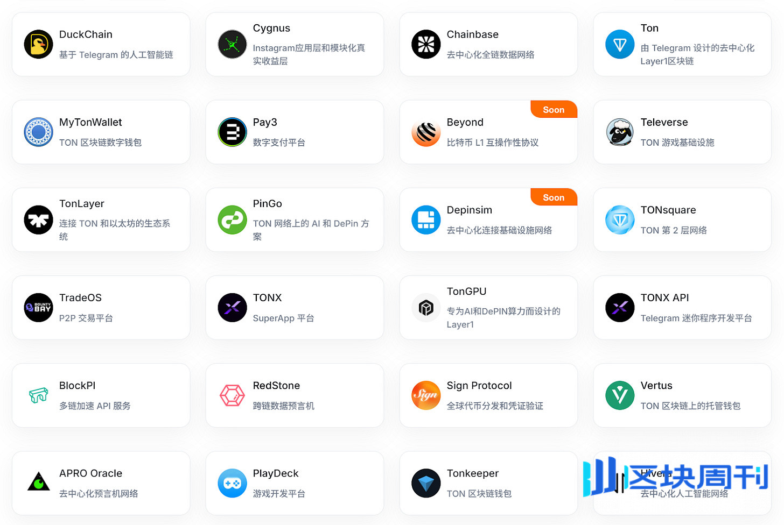
Task: Click the Pay3 title text
Action: click(265, 122)
